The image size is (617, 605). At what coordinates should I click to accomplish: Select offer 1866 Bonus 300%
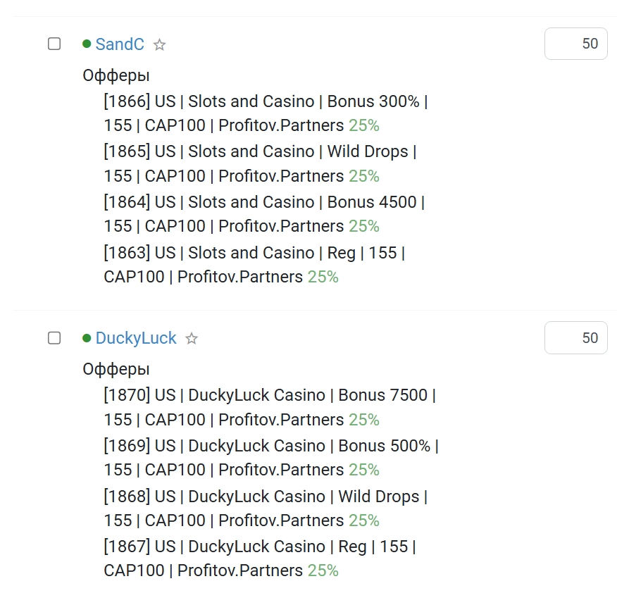coord(266,113)
